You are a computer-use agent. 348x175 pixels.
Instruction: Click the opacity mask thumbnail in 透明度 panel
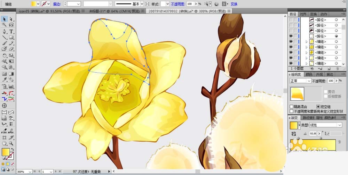click(297, 94)
